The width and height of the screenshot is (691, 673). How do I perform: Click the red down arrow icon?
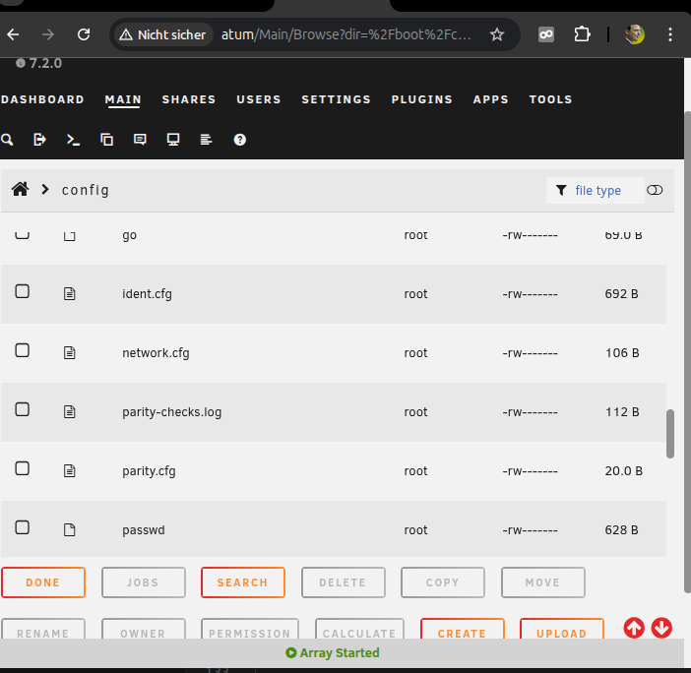661,628
